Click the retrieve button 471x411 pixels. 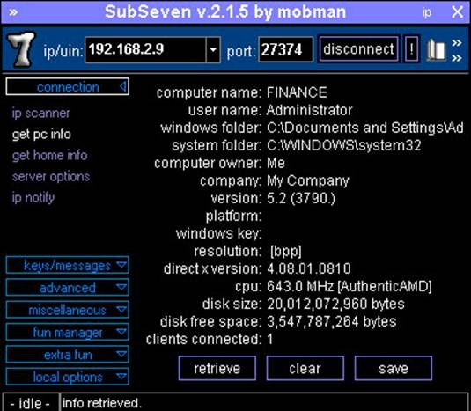pyautogui.click(x=217, y=368)
